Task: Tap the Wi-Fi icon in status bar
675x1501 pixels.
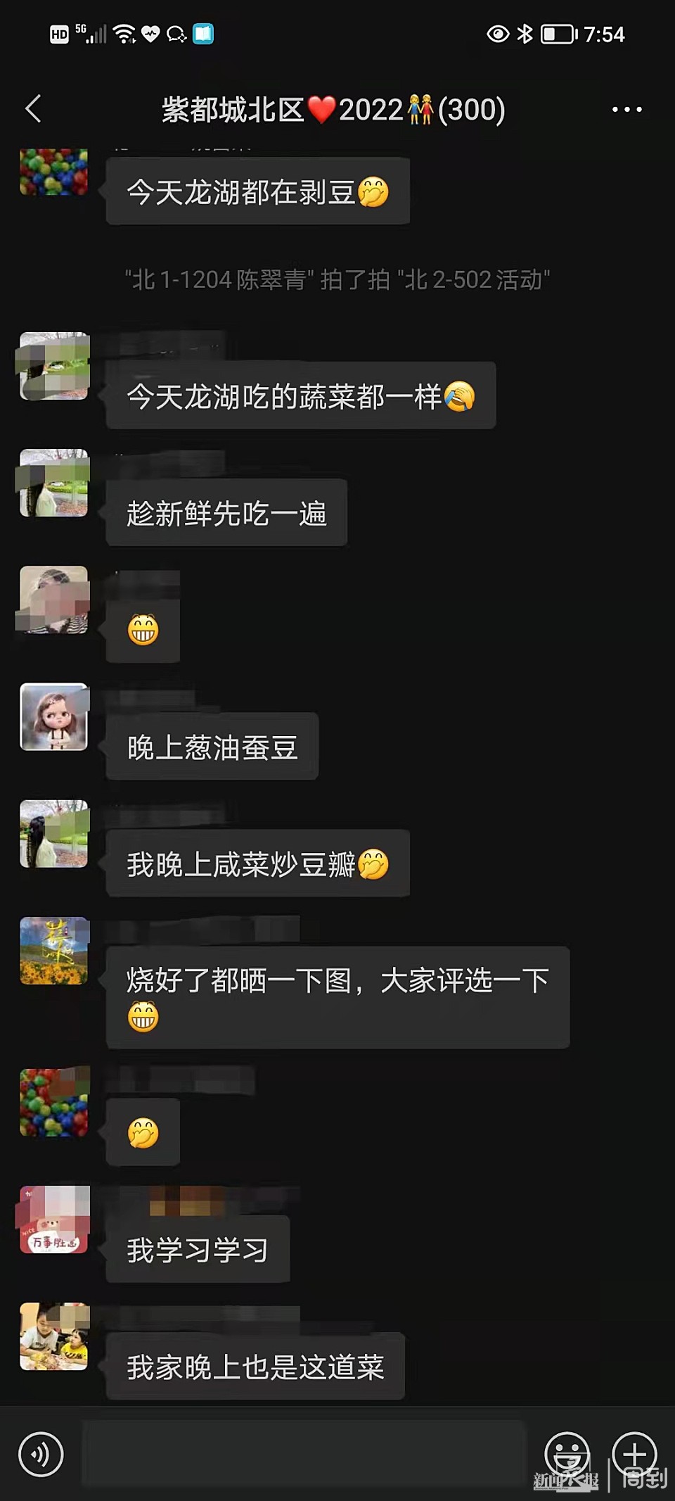Action: [x=124, y=34]
